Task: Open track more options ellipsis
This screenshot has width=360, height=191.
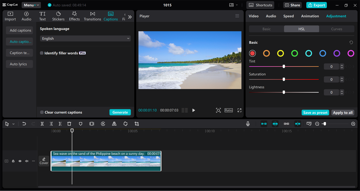Action: pyautogui.click(x=33, y=161)
